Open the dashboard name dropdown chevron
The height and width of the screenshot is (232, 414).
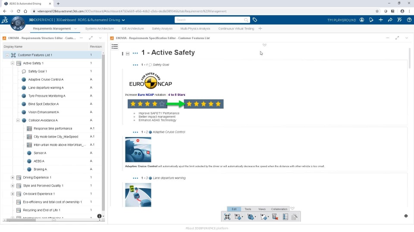pyautogui.click(x=123, y=20)
